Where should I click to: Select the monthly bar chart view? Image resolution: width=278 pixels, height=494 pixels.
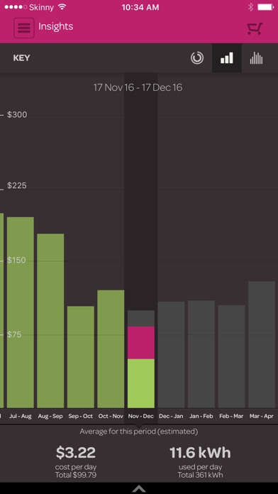227,58
